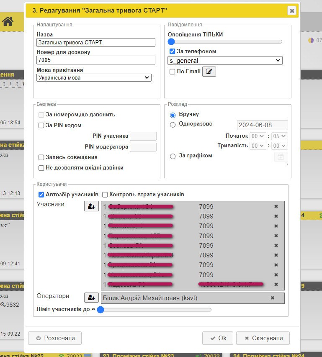Viewport: 322px width, 357px height.
Task: Expand the s_general phone notification dropdown
Action: click(225, 61)
